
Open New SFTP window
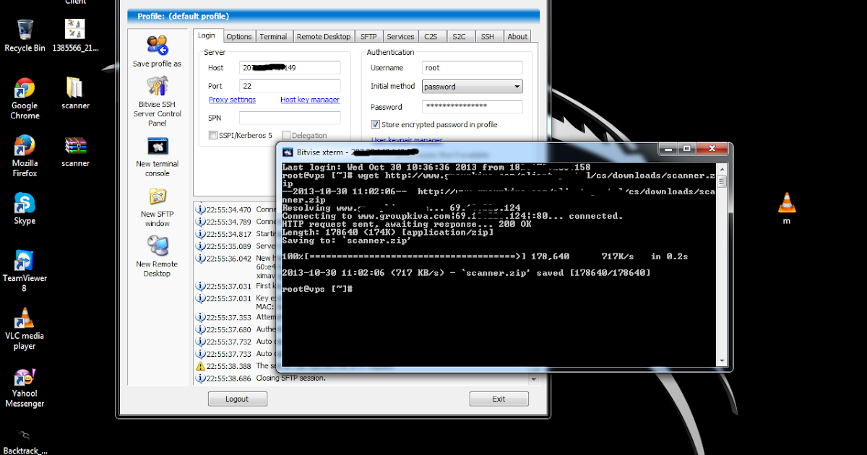[158, 208]
